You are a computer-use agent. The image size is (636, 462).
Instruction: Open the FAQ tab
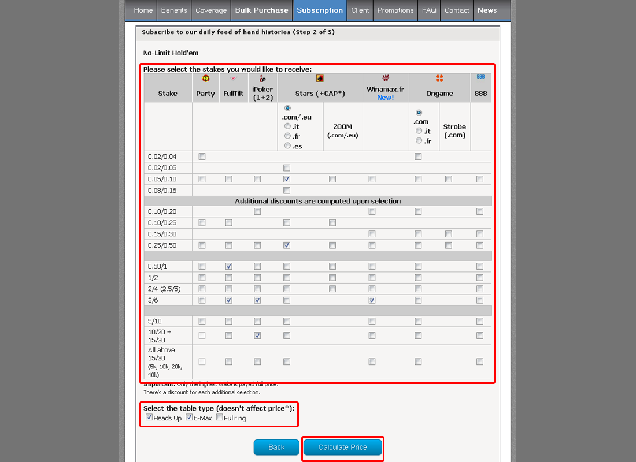(x=429, y=10)
